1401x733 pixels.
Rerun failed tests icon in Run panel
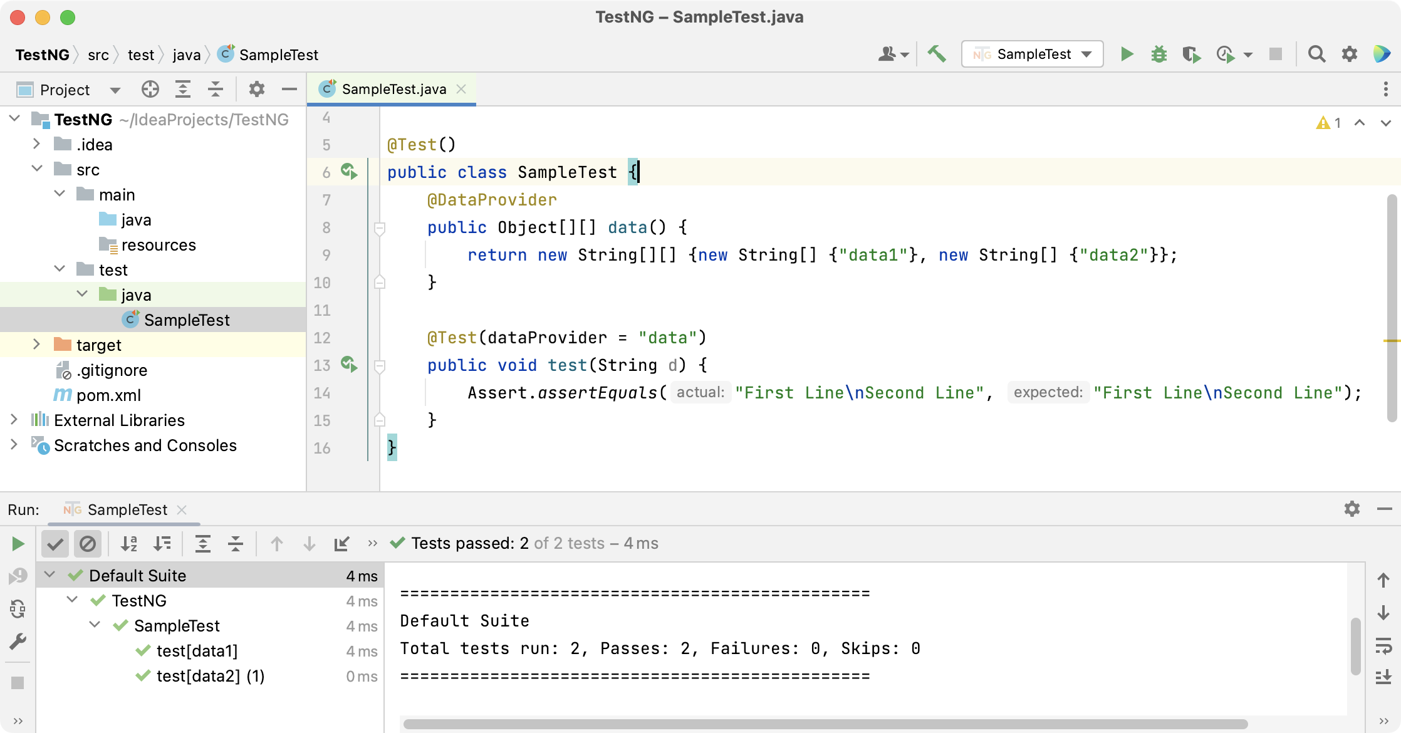pyautogui.click(x=18, y=576)
